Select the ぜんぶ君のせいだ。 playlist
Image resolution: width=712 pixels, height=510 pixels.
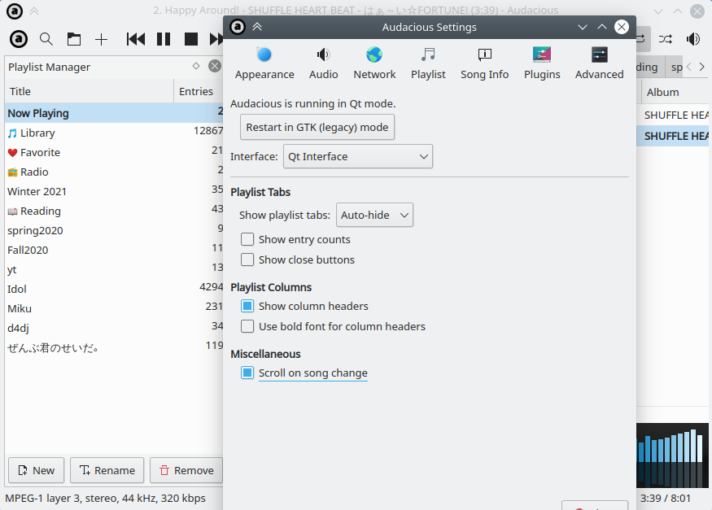[114, 347]
